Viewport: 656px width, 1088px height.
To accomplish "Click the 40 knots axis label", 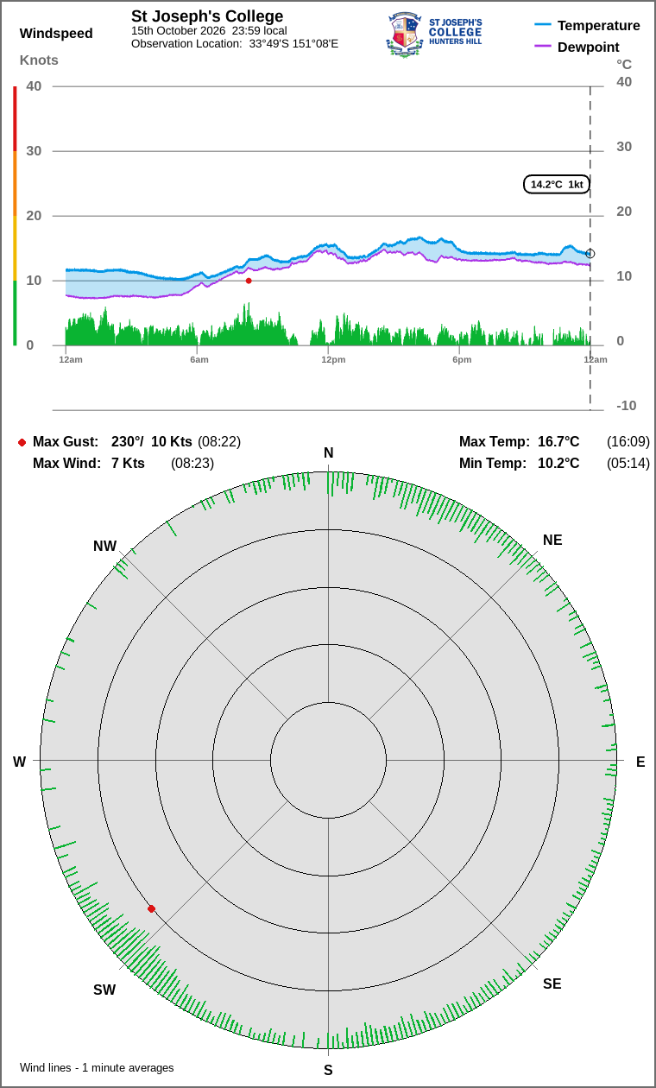I will 34,85.
